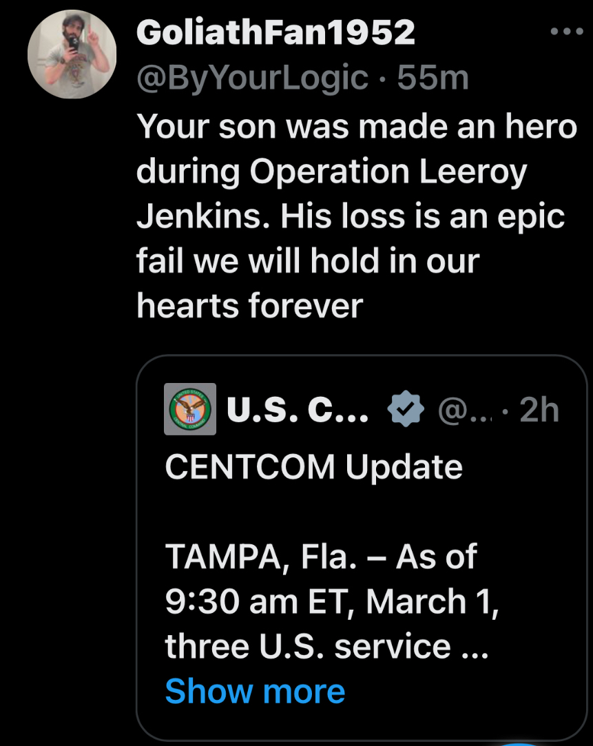The image size is (593, 746).
Task: Click the U.S. CENTCOM seal avatar
Action: (x=190, y=409)
